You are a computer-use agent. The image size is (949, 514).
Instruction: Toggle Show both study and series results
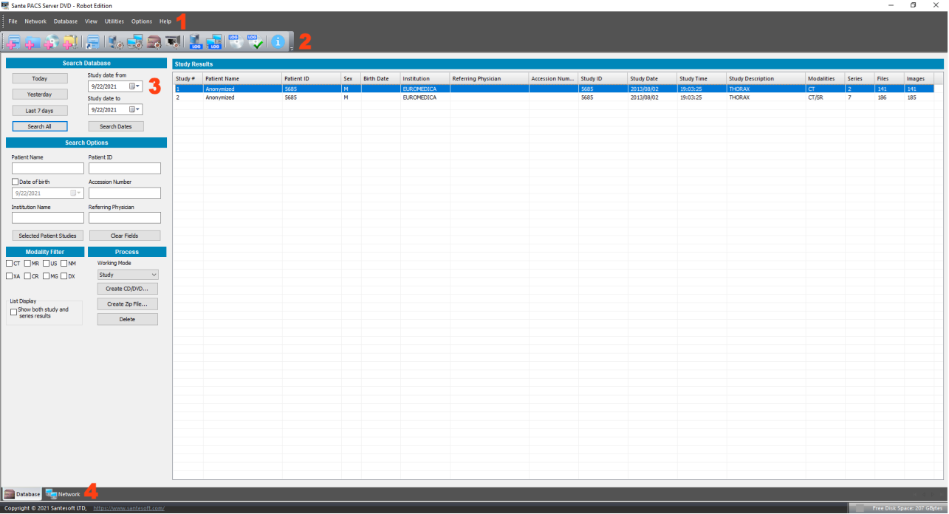pyautogui.click(x=13, y=312)
